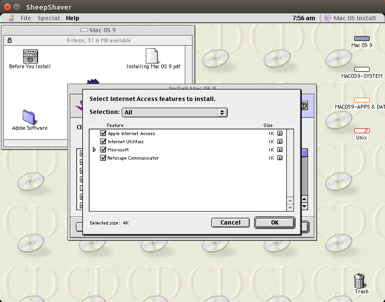Click the Feature column header
This screenshot has height=302, width=385.
coord(115,126)
